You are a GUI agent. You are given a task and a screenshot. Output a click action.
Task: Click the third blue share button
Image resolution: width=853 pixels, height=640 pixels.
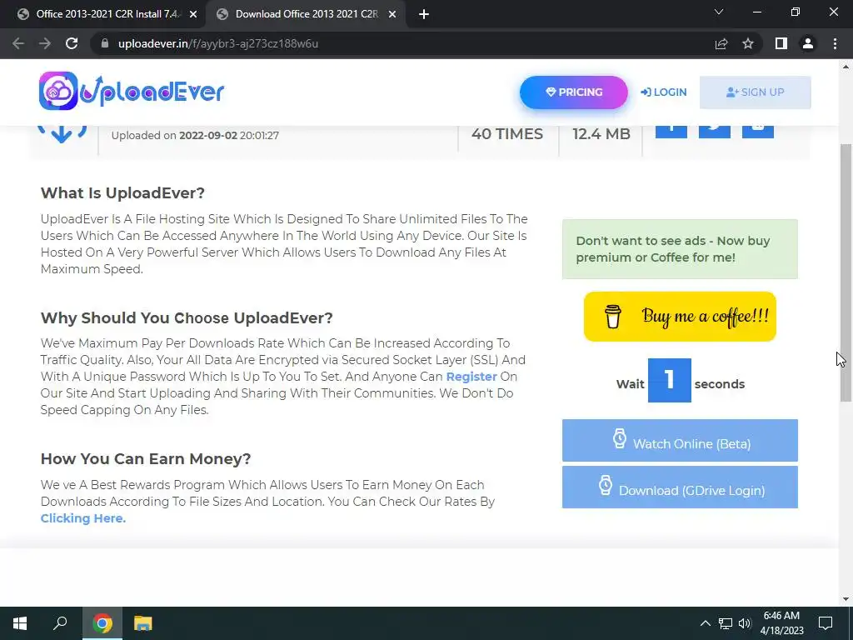pyautogui.click(x=758, y=131)
